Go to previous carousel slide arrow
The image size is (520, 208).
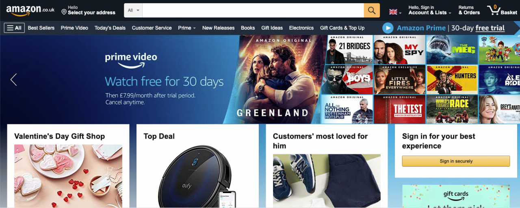tap(13, 80)
